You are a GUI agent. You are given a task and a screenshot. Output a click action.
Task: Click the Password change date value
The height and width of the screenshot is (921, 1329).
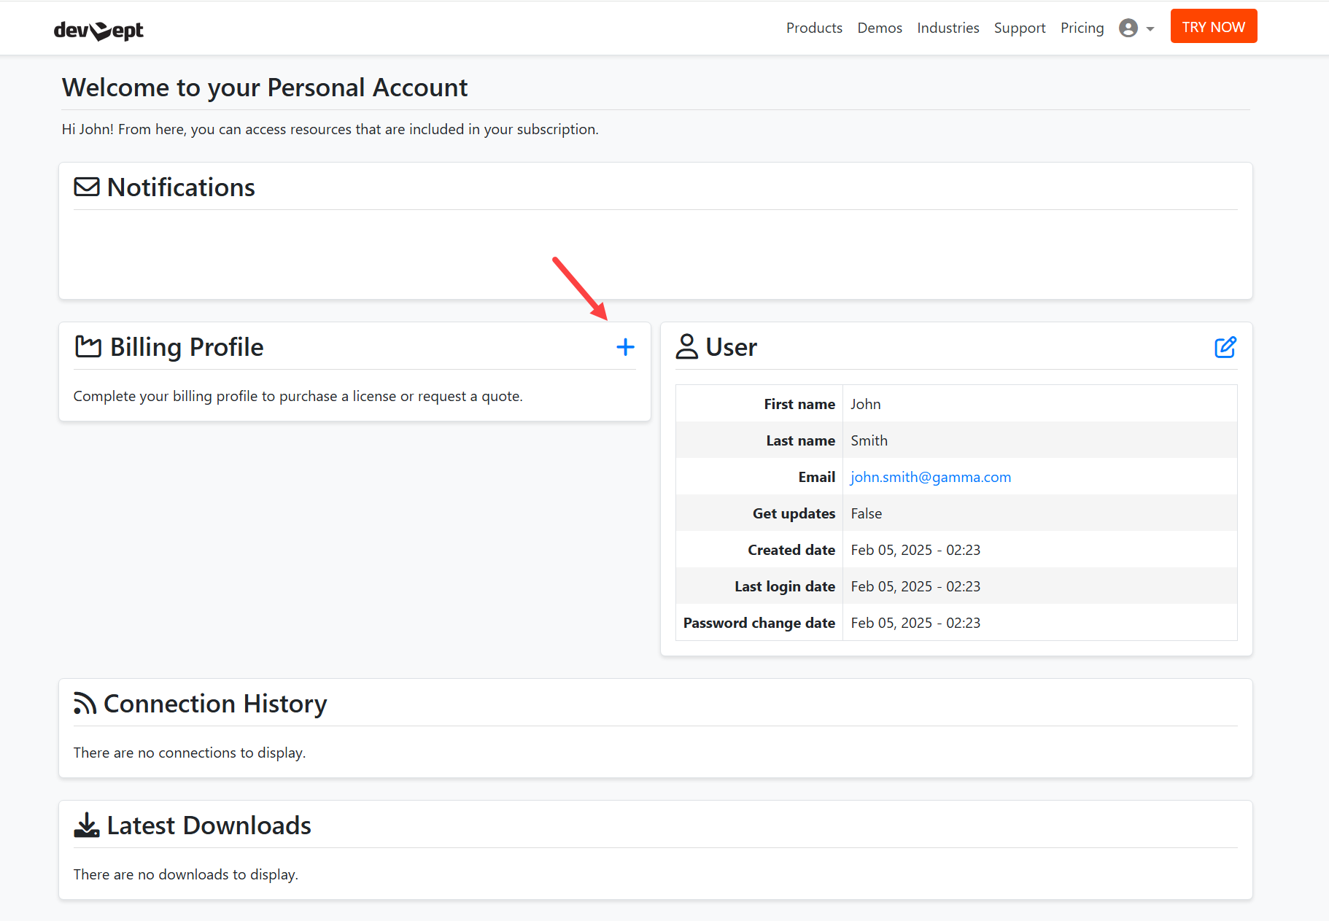point(915,623)
